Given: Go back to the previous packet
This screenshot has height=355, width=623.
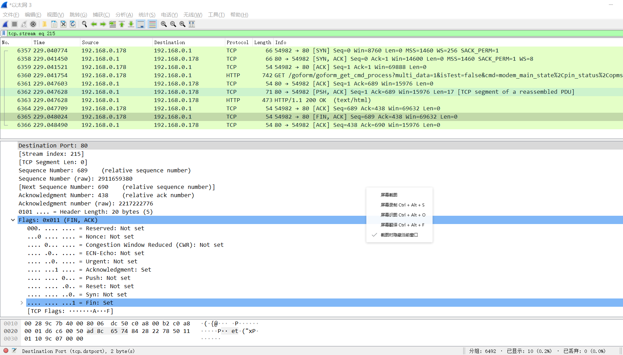Looking at the screenshot, I should click(x=93, y=24).
